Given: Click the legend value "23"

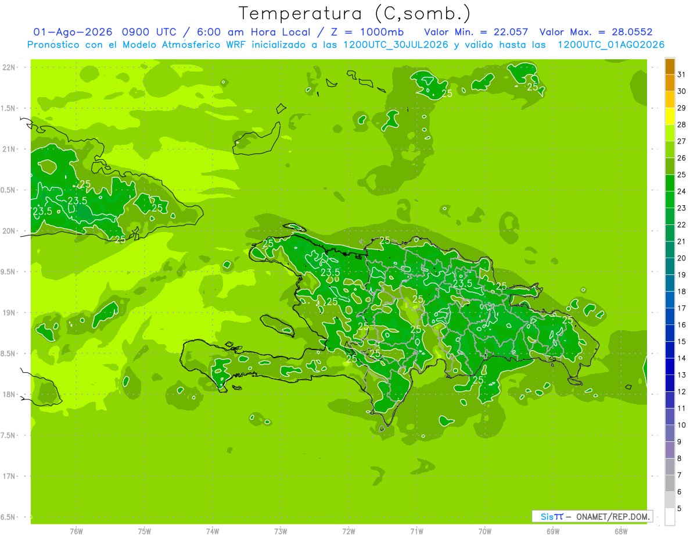Looking at the screenshot, I should (x=682, y=208).
